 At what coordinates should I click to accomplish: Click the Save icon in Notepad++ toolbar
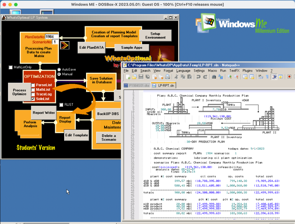(x=141, y=77)
